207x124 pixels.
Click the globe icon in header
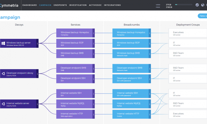[x=203, y=5]
